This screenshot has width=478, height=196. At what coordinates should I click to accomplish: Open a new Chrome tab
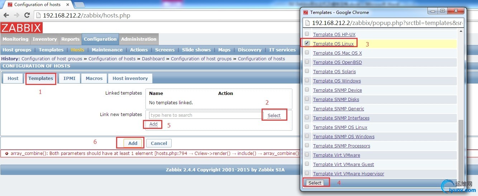click(x=79, y=5)
